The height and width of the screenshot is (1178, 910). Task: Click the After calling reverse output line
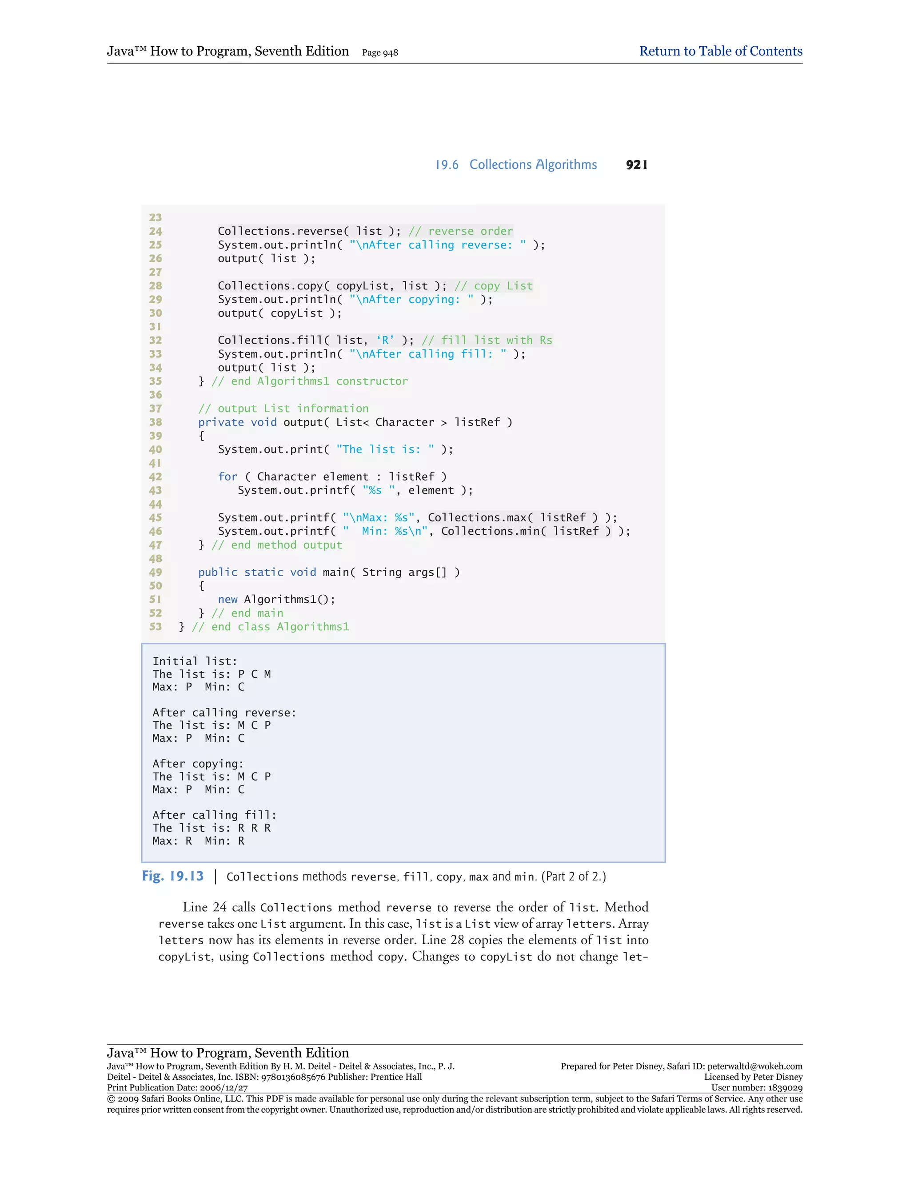(x=224, y=713)
